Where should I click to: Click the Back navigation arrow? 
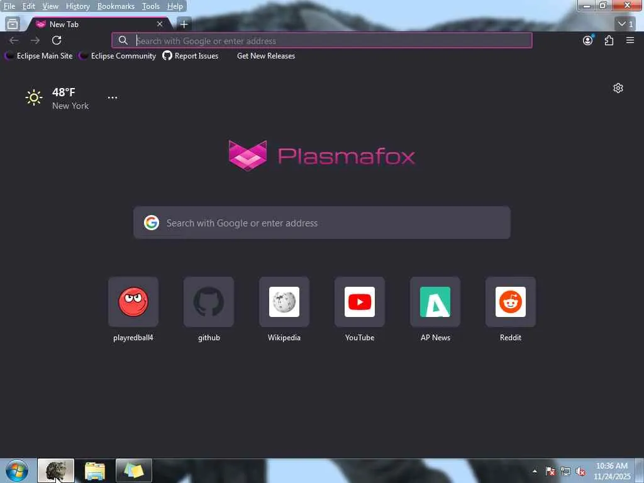pos(14,40)
